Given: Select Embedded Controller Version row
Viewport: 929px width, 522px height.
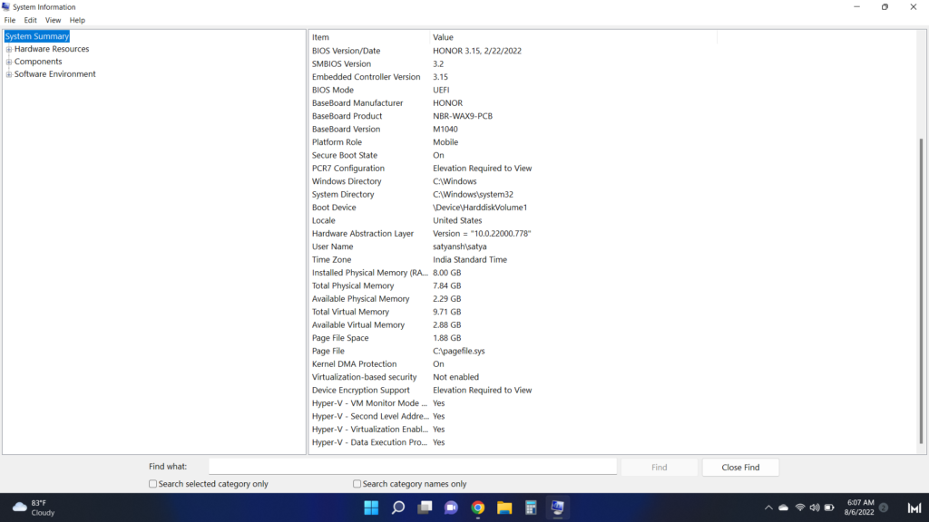Looking at the screenshot, I should [x=513, y=77].
